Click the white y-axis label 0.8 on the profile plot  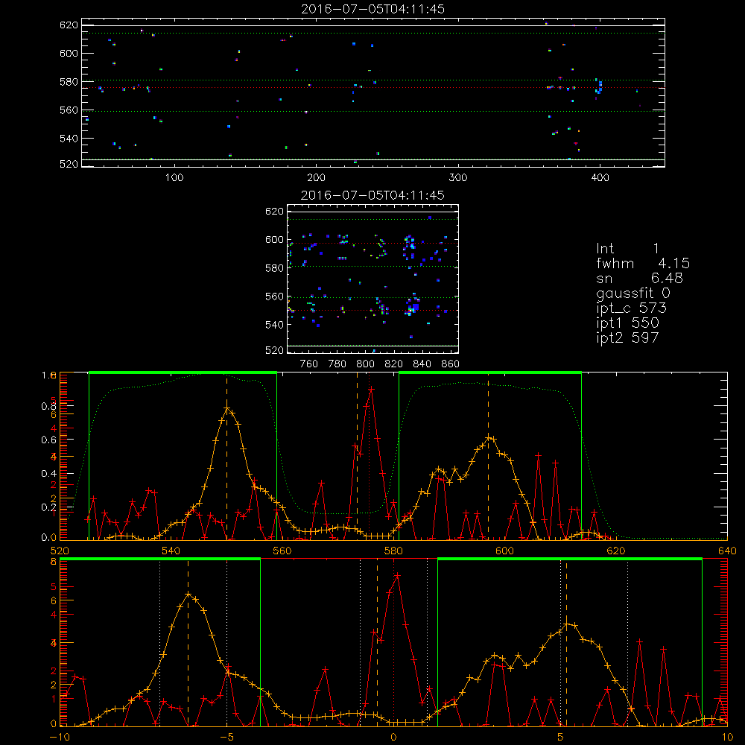pos(49,406)
